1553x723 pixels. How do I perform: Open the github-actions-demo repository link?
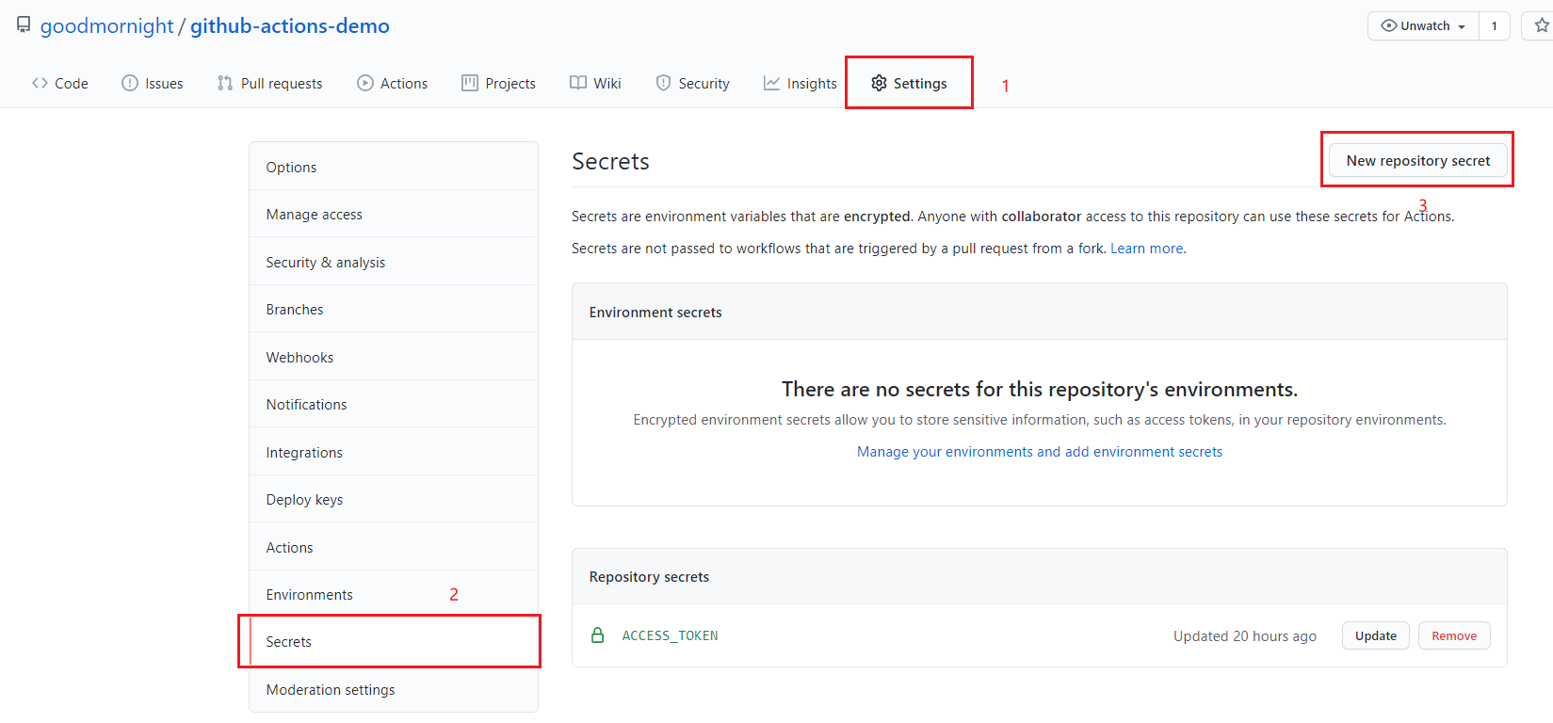click(290, 26)
